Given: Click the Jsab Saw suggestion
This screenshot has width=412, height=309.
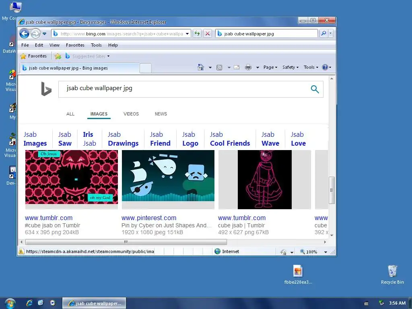Looking at the screenshot, I should point(65,139).
